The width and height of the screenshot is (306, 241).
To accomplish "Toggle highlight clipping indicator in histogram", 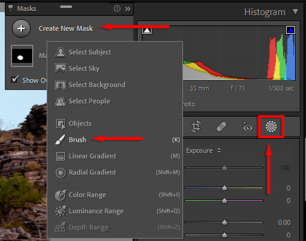I will click(x=290, y=30).
